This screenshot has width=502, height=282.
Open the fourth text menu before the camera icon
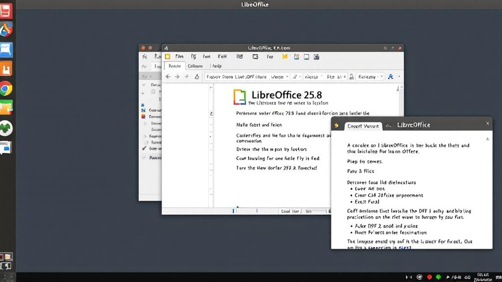[222, 56]
